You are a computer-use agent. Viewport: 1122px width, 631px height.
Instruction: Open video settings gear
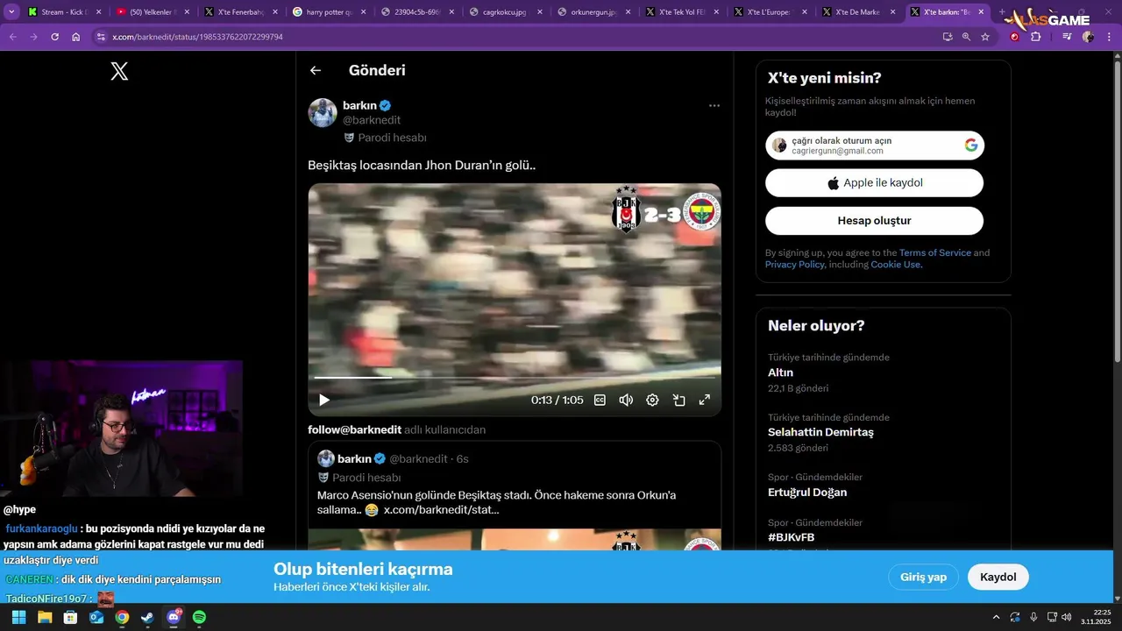[652, 400]
